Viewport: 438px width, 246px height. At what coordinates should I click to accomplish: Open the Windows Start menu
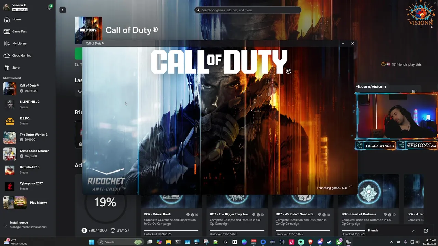click(91, 242)
